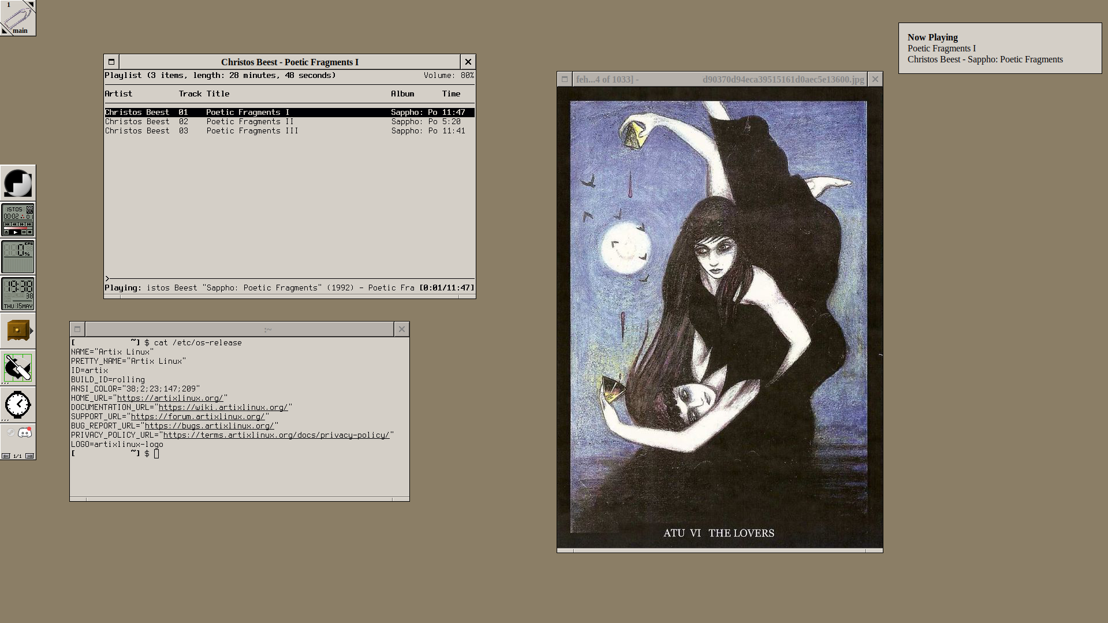Click the Steam tray icon
Image resolution: width=1108 pixels, height=623 pixels.
tap(10, 432)
